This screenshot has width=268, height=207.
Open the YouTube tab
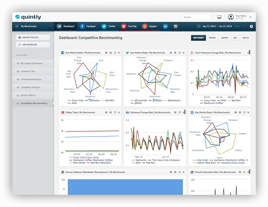tap(129, 26)
